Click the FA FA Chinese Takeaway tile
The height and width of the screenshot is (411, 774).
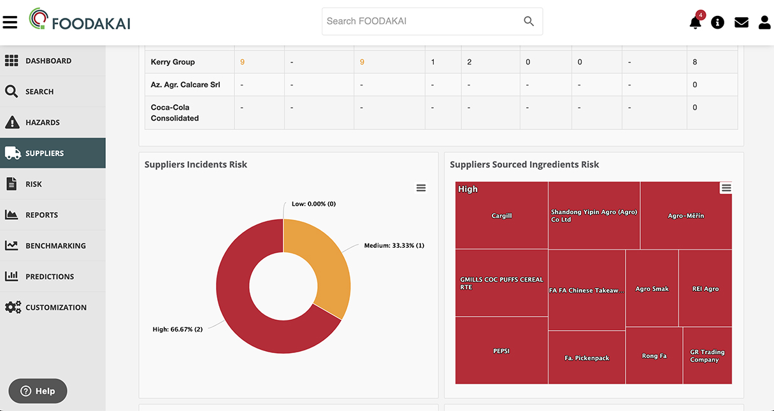click(587, 290)
